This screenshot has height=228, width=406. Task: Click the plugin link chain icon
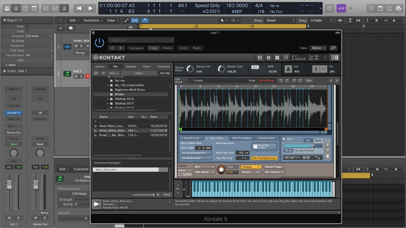click(x=333, y=48)
